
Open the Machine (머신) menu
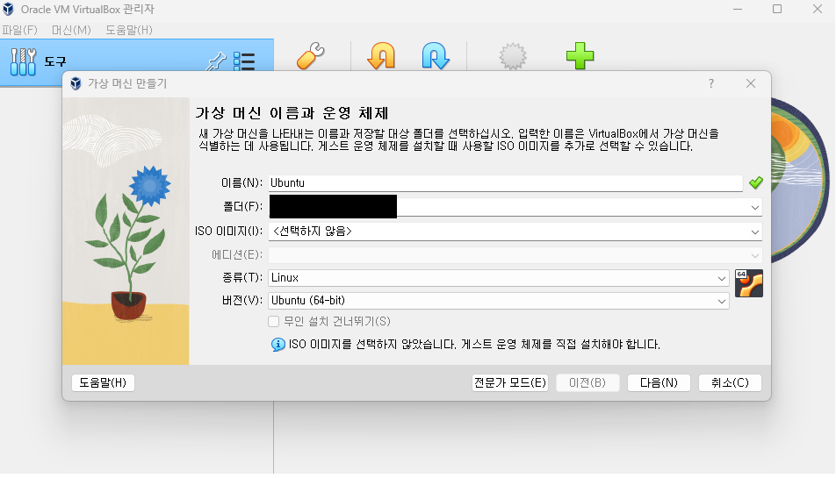(x=71, y=30)
